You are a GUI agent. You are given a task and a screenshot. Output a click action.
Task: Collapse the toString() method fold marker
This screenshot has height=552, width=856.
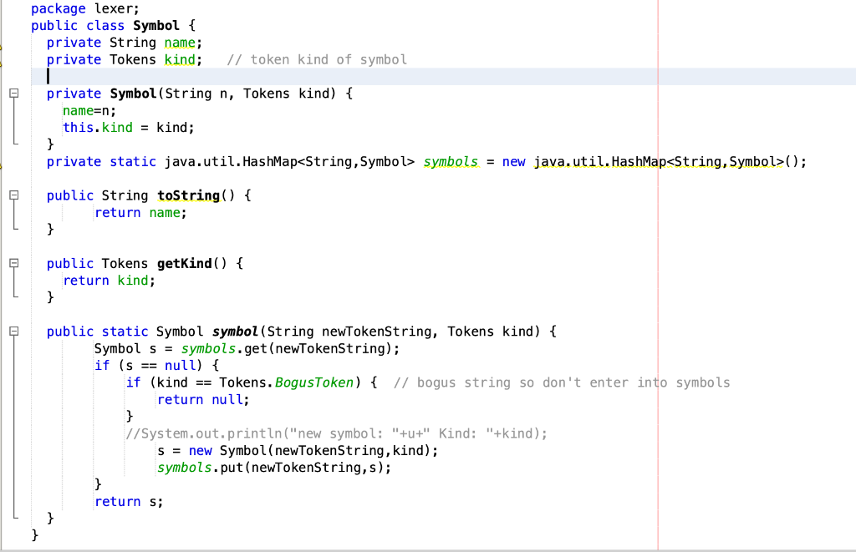click(14, 195)
